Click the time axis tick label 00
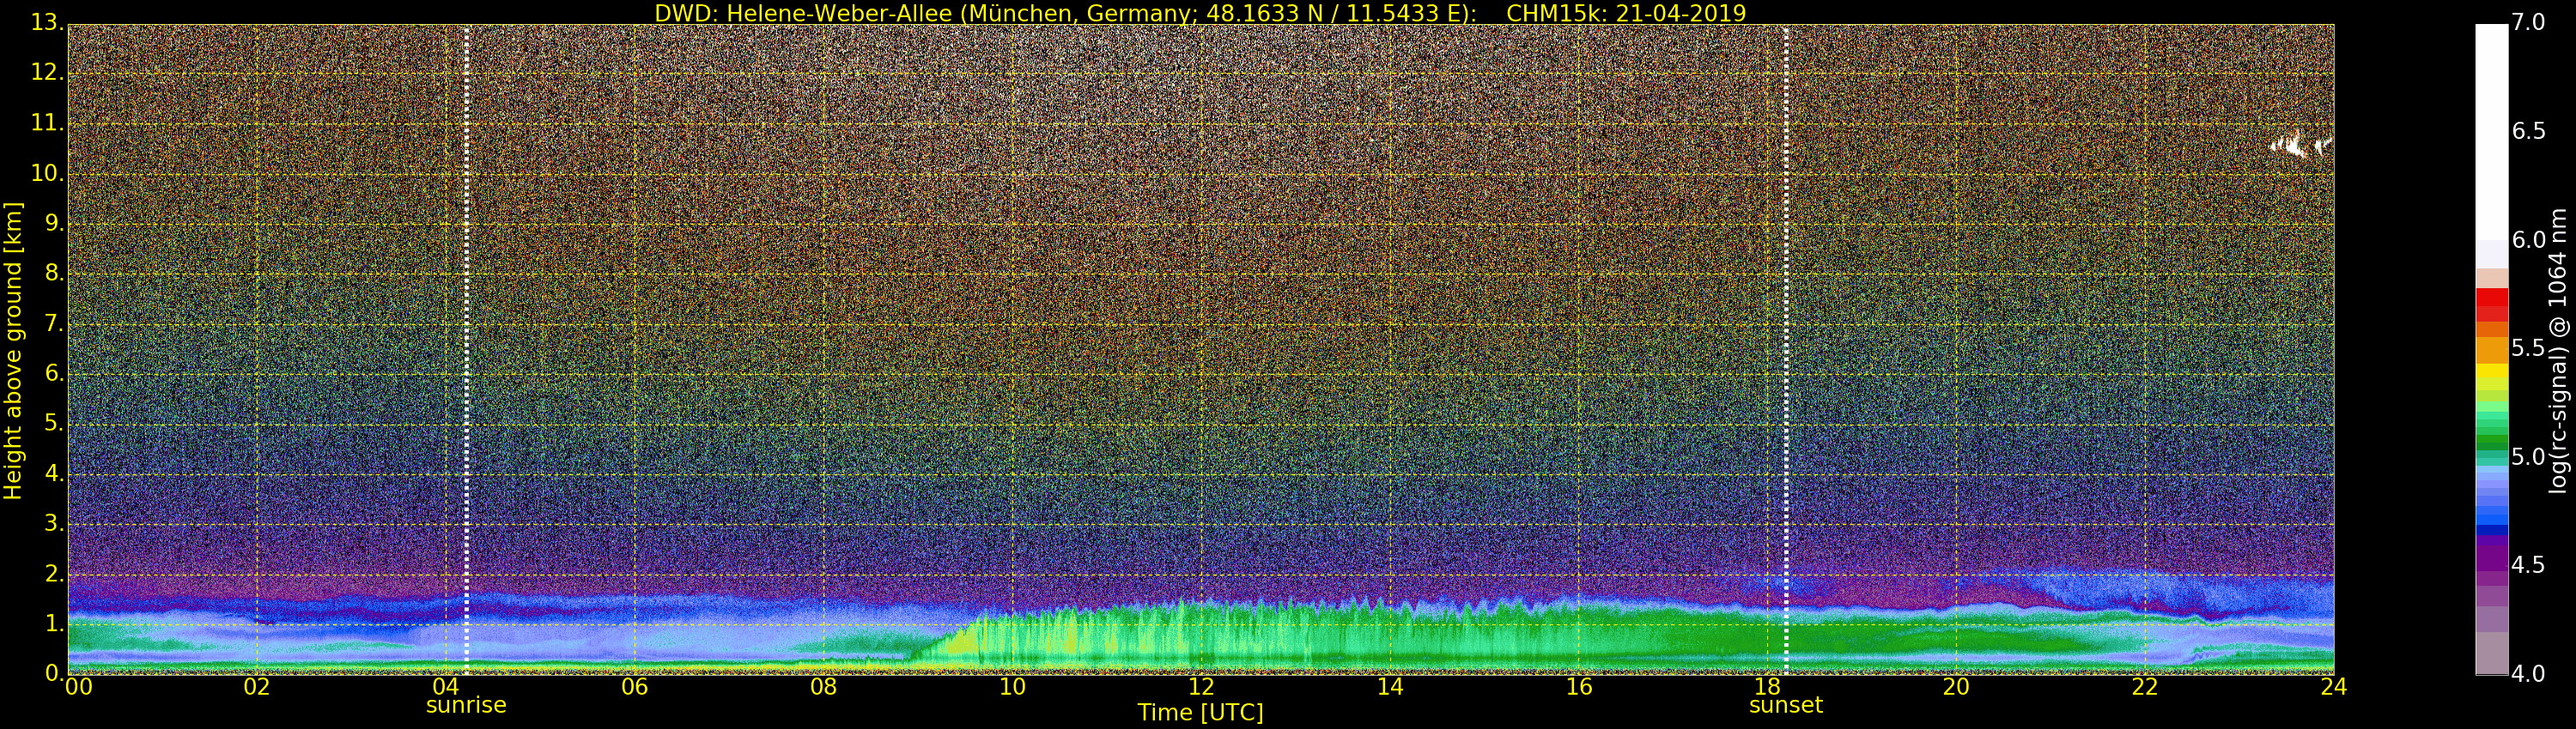 coord(78,686)
